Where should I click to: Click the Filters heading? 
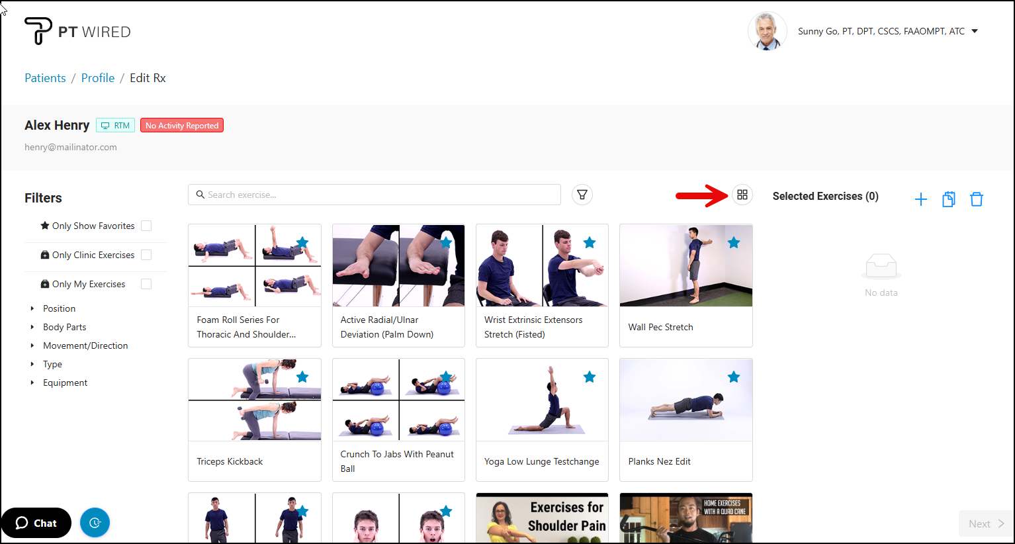(x=43, y=198)
